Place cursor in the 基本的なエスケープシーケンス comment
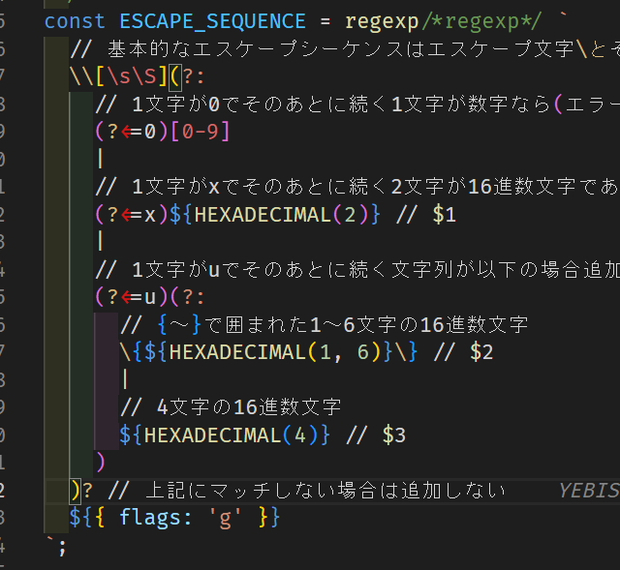Screen dimensions: 620x570 (345, 49)
